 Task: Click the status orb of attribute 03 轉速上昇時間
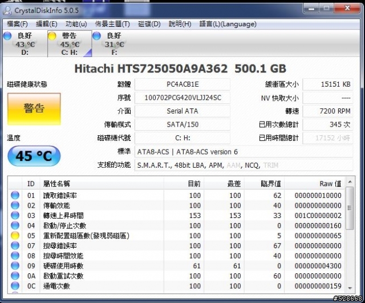click(x=15, y=216)
